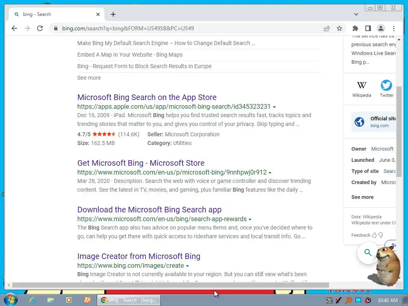
Task: Click 'Seller: Microsoft Corporation' text
Action: [183, 134]
